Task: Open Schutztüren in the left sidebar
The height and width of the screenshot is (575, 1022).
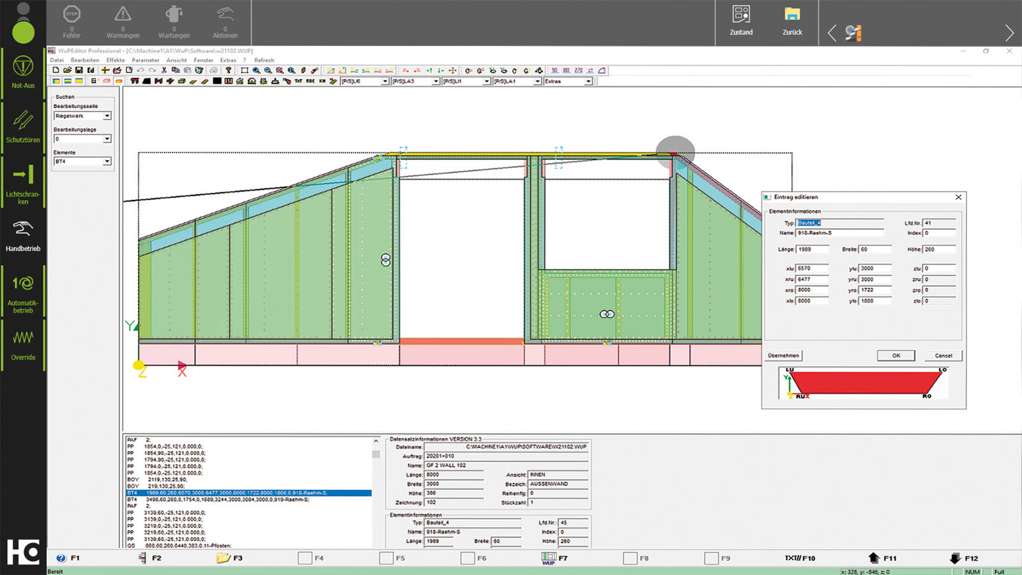Action: [23, 126]
